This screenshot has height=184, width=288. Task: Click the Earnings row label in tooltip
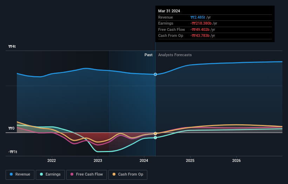166,23
